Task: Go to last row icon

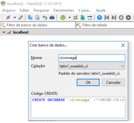Action: tap(114, 18)
